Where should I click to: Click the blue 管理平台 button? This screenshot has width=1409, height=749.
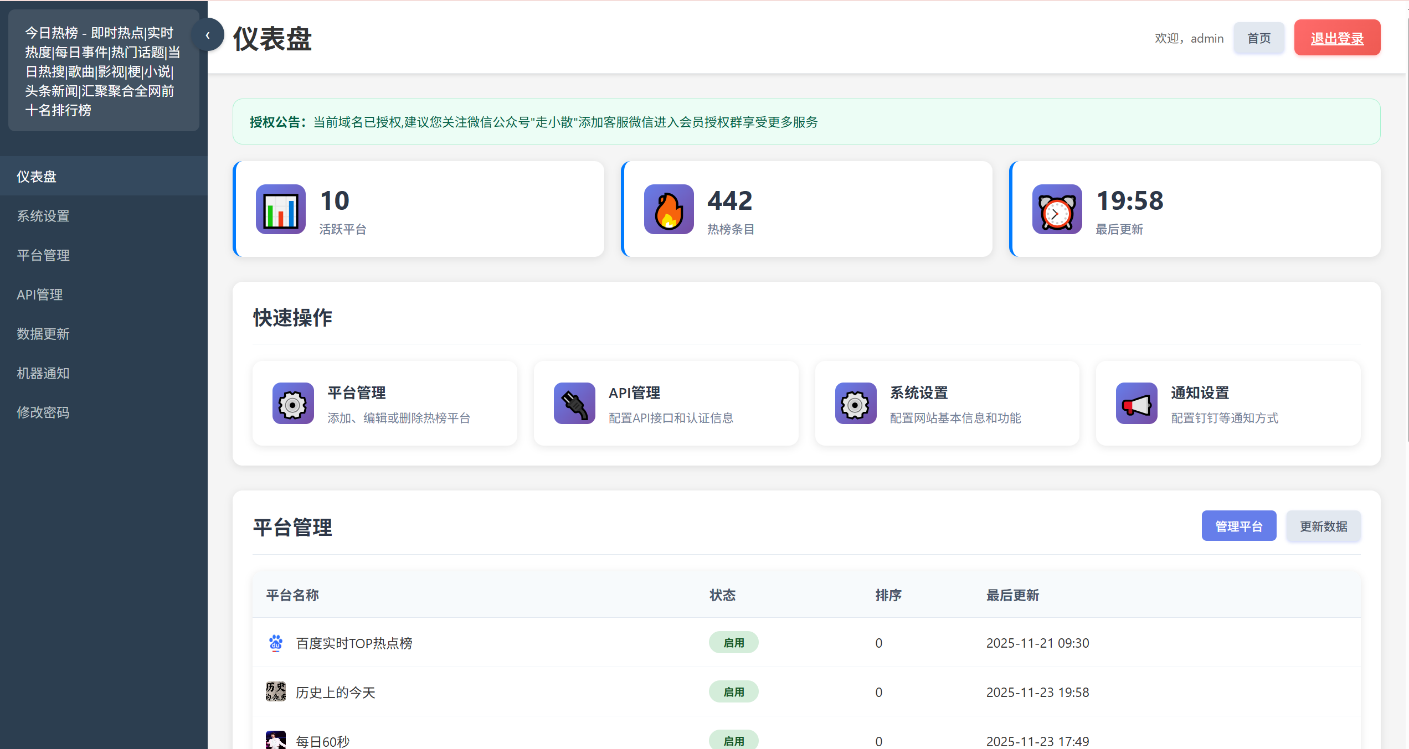(1238, 526)
